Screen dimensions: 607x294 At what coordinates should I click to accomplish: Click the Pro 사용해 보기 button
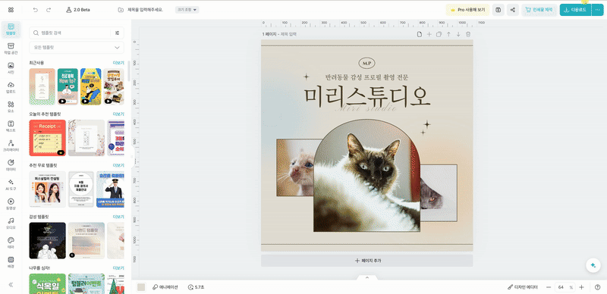[467, 10]
